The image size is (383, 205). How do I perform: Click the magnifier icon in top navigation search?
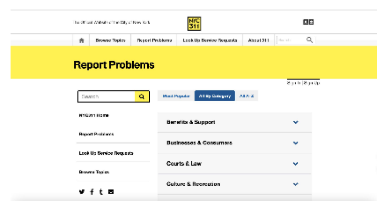(310, 40)
